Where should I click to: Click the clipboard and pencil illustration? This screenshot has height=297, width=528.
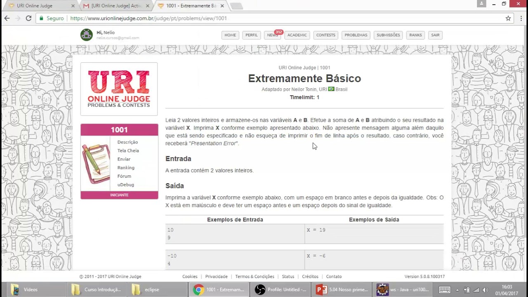[96, 163]
